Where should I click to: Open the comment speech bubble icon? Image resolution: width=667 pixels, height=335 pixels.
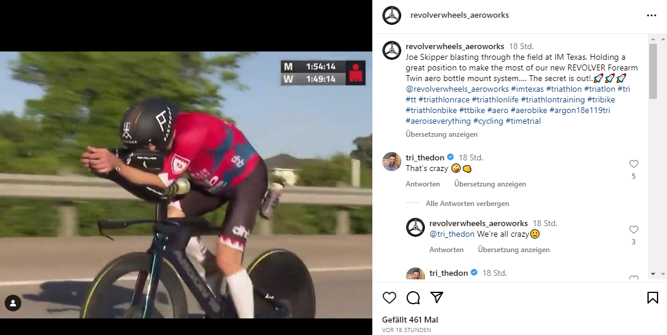[413, 298]
